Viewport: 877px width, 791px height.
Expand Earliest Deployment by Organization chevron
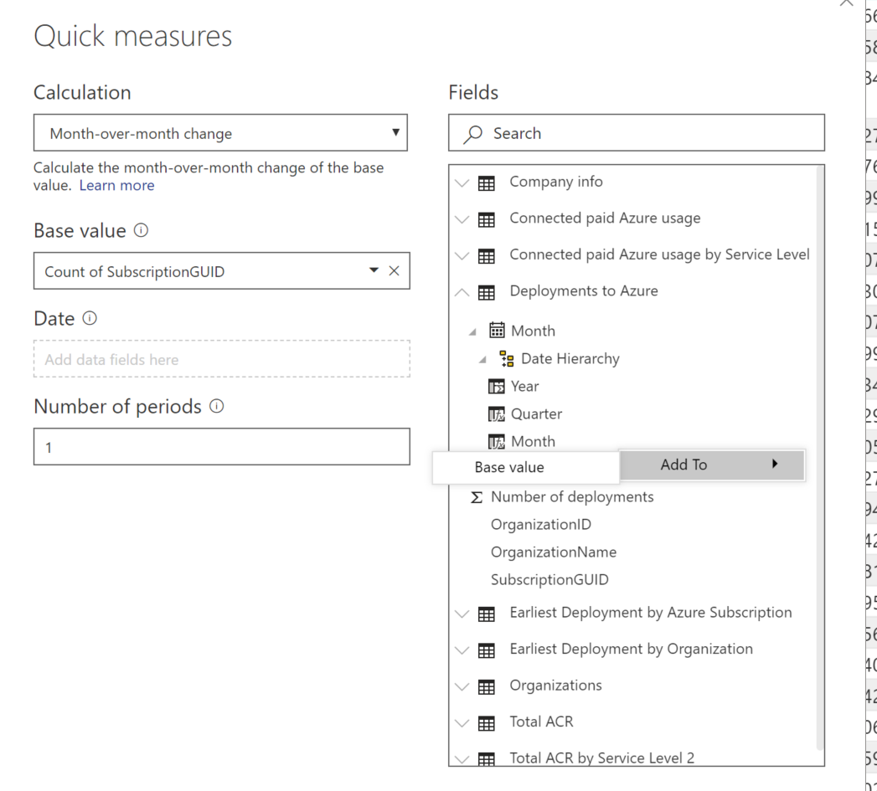(x=462, y=650)
